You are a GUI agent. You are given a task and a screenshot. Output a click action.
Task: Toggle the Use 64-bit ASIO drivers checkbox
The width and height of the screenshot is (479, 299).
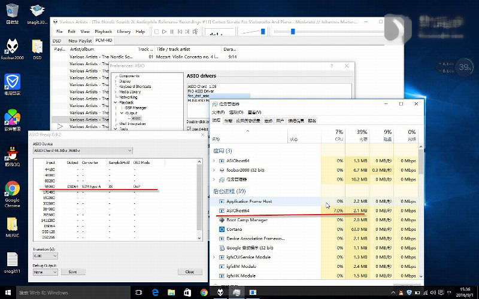(189, 129)
